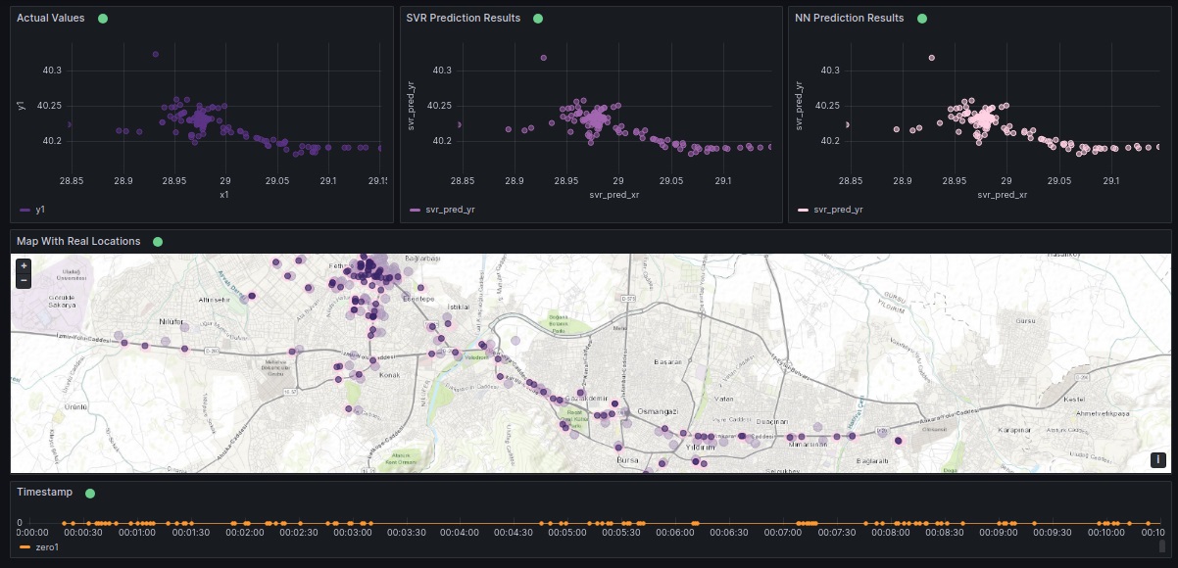Click the legend scrollbar in the Timestamp panel
This screenshot has width=1178, height=568.
tap(1162, 546)
